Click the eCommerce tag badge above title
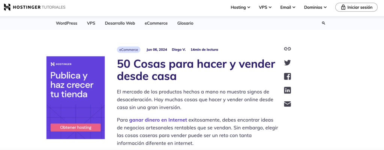Viewport: 384px width, 150px height. [x=129, y=49]
